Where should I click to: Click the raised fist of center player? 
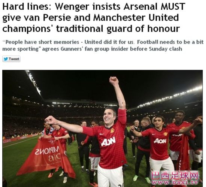(x=114, y=80)
